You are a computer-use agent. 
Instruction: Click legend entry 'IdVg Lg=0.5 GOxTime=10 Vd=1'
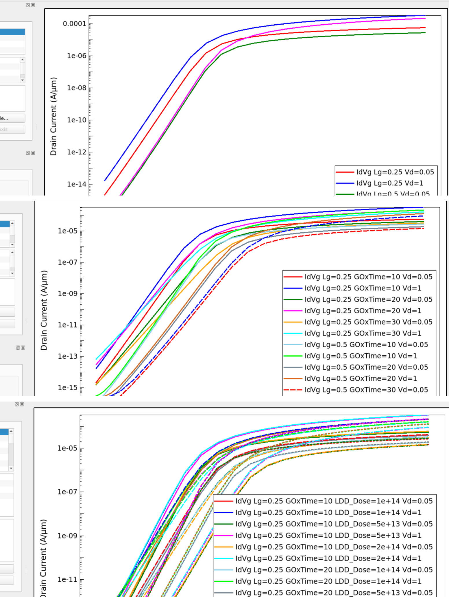click(x=361, y=356)
